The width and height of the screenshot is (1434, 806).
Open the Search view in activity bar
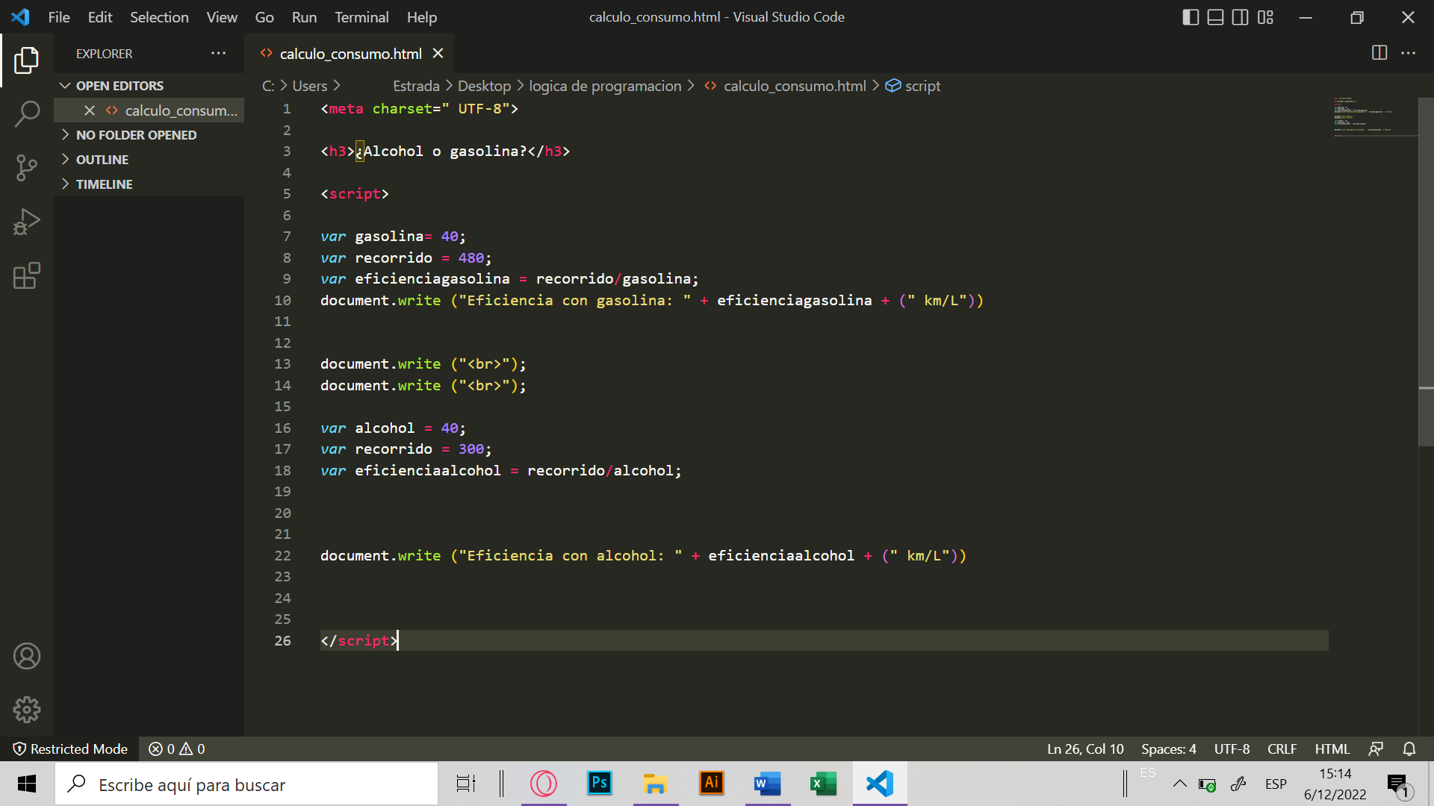(x=27, y=114)
